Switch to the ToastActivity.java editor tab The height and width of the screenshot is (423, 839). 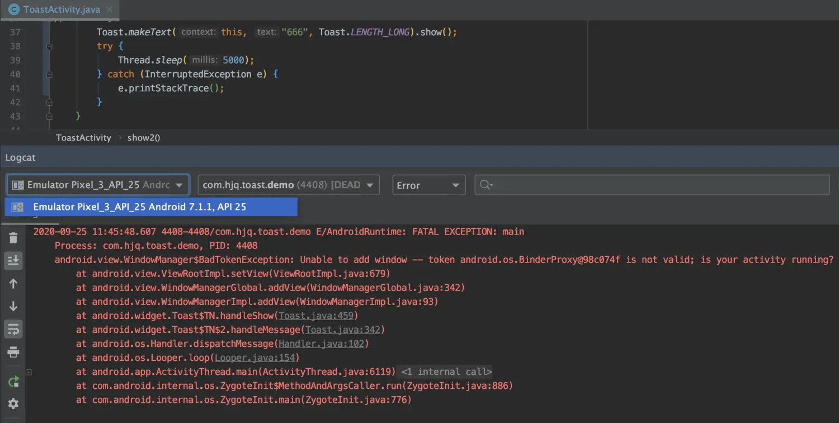(61, 10)
